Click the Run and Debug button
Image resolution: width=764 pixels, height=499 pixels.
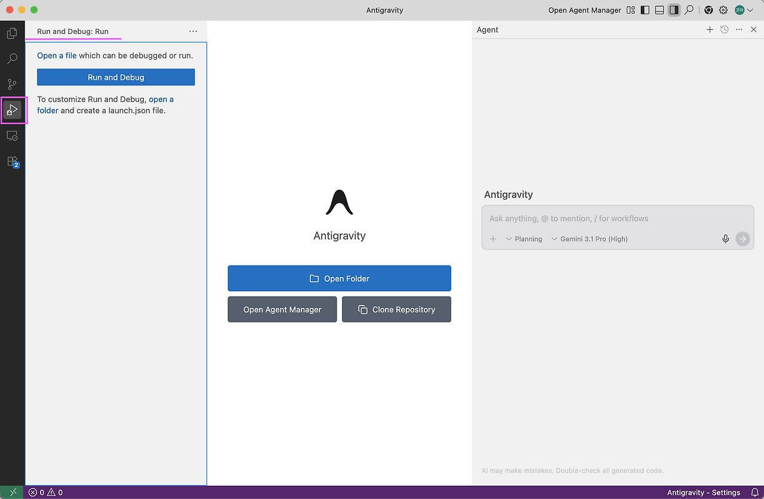point(116,77)
